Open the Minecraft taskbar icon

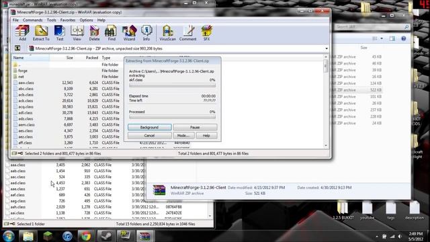coord(48,236)
